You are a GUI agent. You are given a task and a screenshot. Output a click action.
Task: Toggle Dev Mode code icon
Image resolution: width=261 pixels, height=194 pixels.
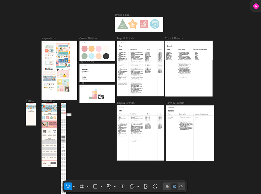pyautogui.click(x=181, y=186)
